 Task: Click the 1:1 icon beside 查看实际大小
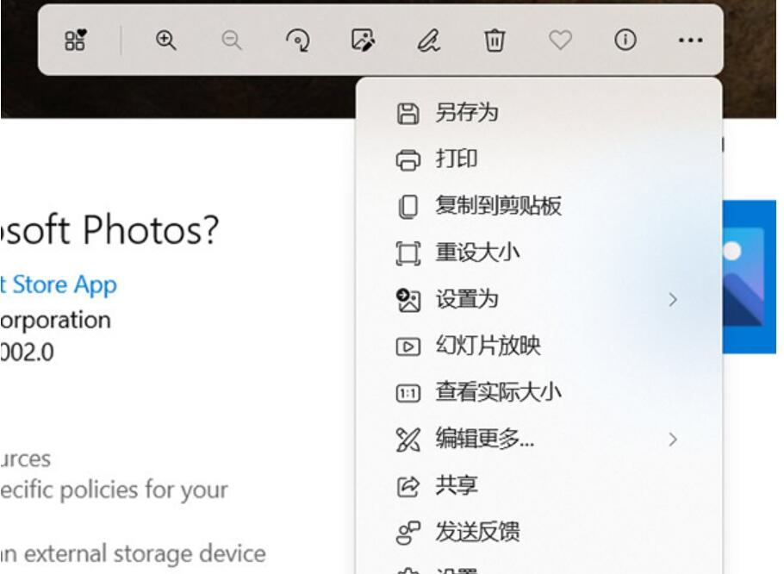pos(408,394)
